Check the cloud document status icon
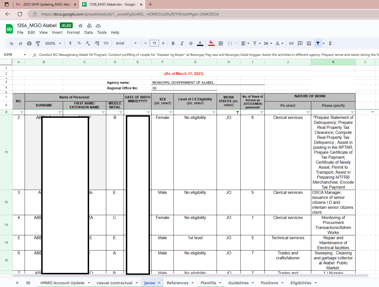This screenshot has width=379, height=287. tap(98, 26)
